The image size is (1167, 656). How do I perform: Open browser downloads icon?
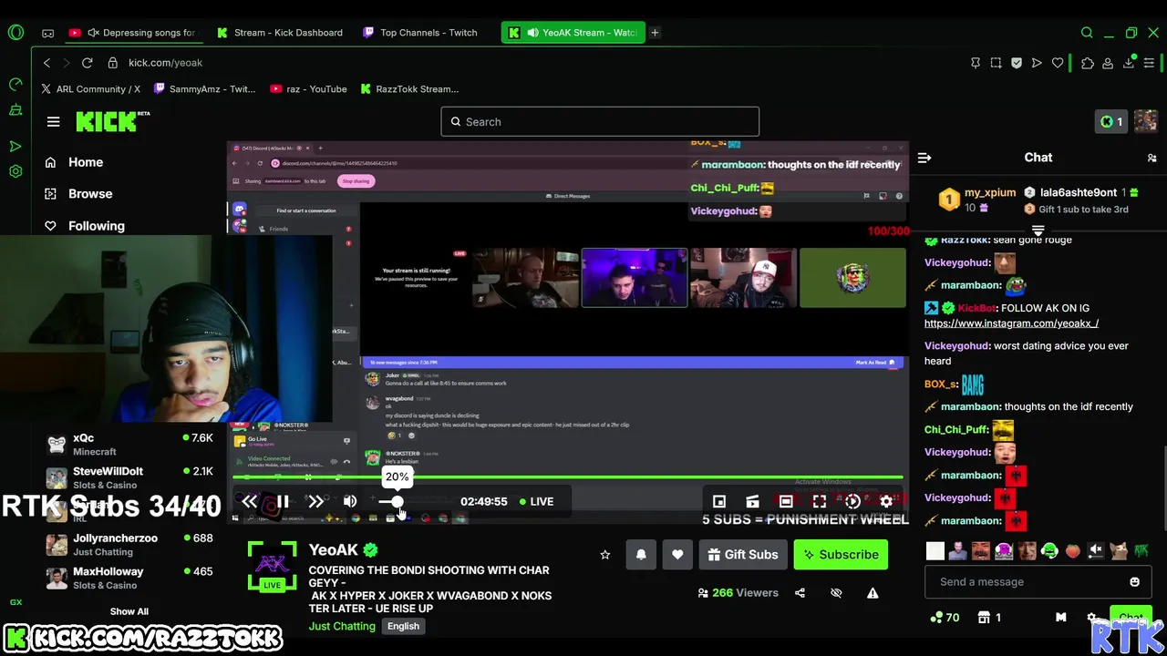1129,63
